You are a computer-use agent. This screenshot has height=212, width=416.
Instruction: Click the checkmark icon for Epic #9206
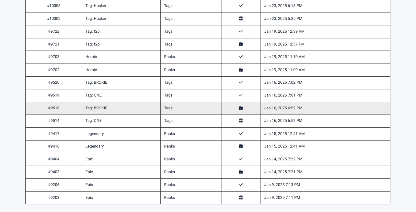click(241, 185)
